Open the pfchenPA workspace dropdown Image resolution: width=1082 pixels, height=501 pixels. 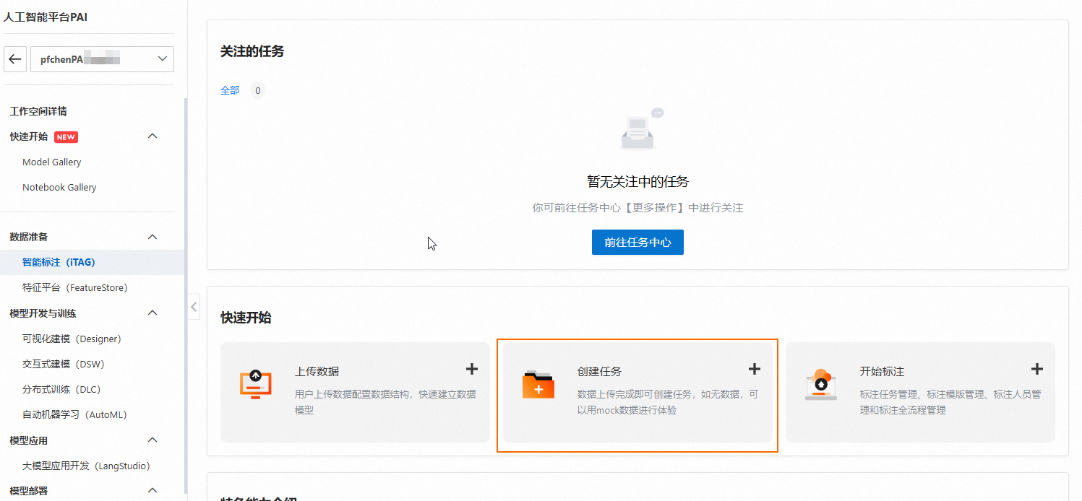(102, 59)
